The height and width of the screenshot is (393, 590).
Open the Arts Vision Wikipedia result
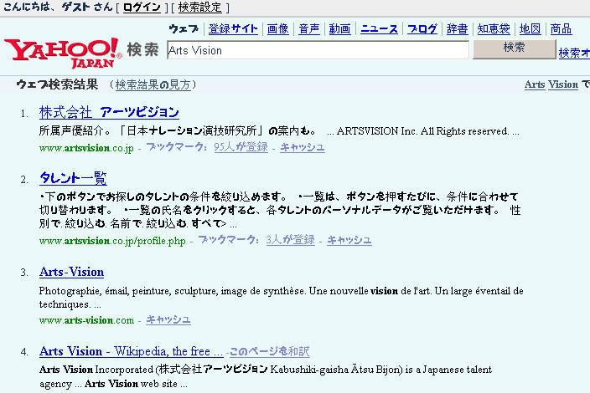(x=131, y=351)
